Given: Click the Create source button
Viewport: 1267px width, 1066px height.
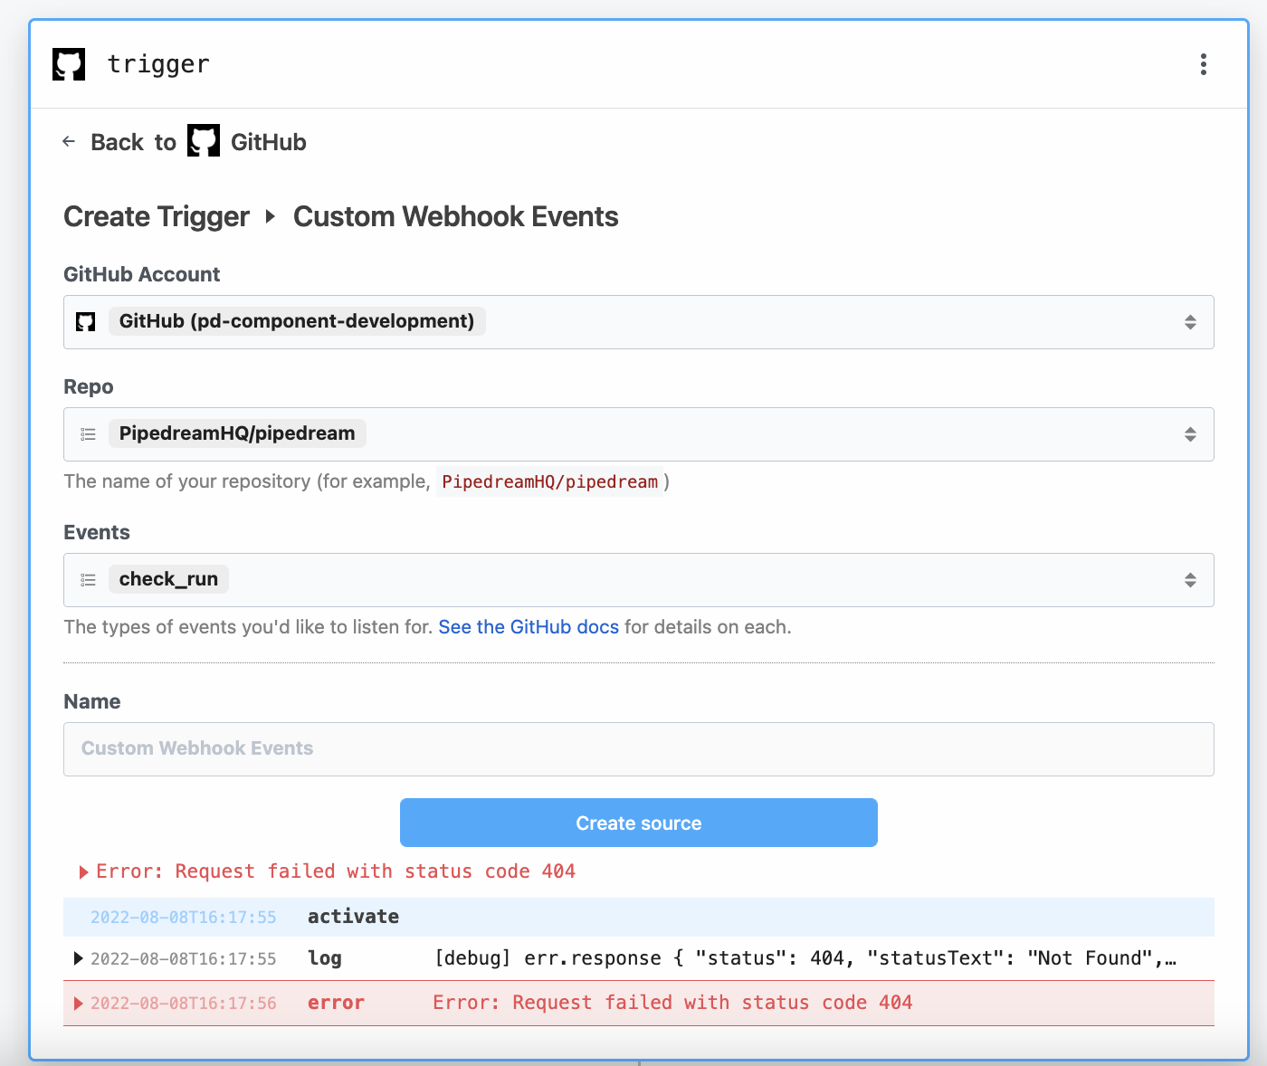Looking at the screenshot, I should (639, 823).
